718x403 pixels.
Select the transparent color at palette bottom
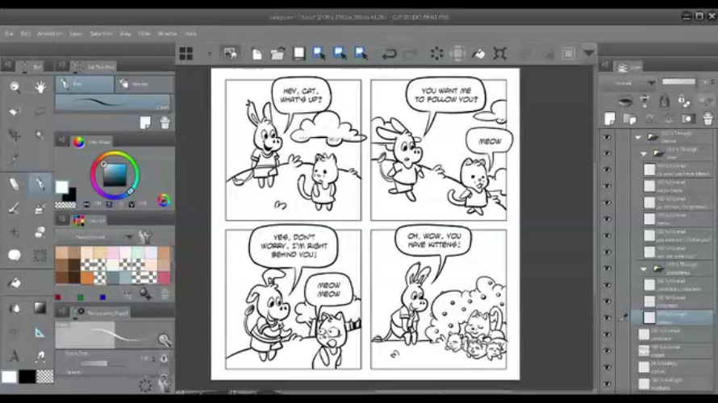pyautogui.click(x=44, y=376)
